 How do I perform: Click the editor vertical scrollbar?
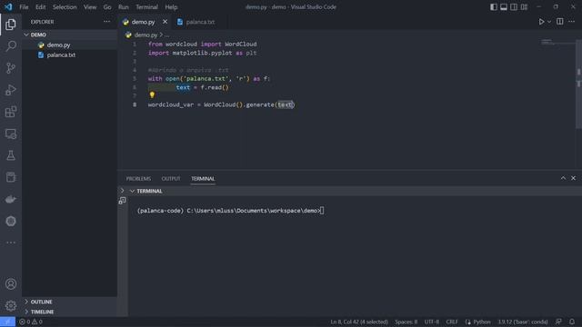click(578, 84)
